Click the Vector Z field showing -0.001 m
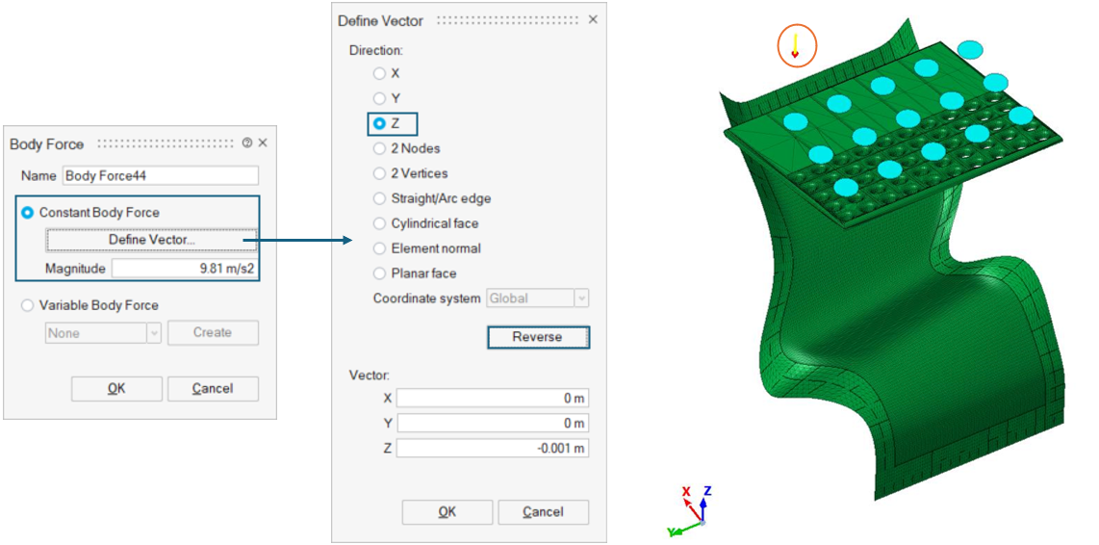This screenshot has height=545, width=1099. 492,448
